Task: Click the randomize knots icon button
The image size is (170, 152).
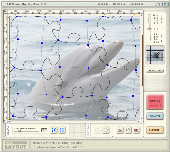Action: click(54, 130)
